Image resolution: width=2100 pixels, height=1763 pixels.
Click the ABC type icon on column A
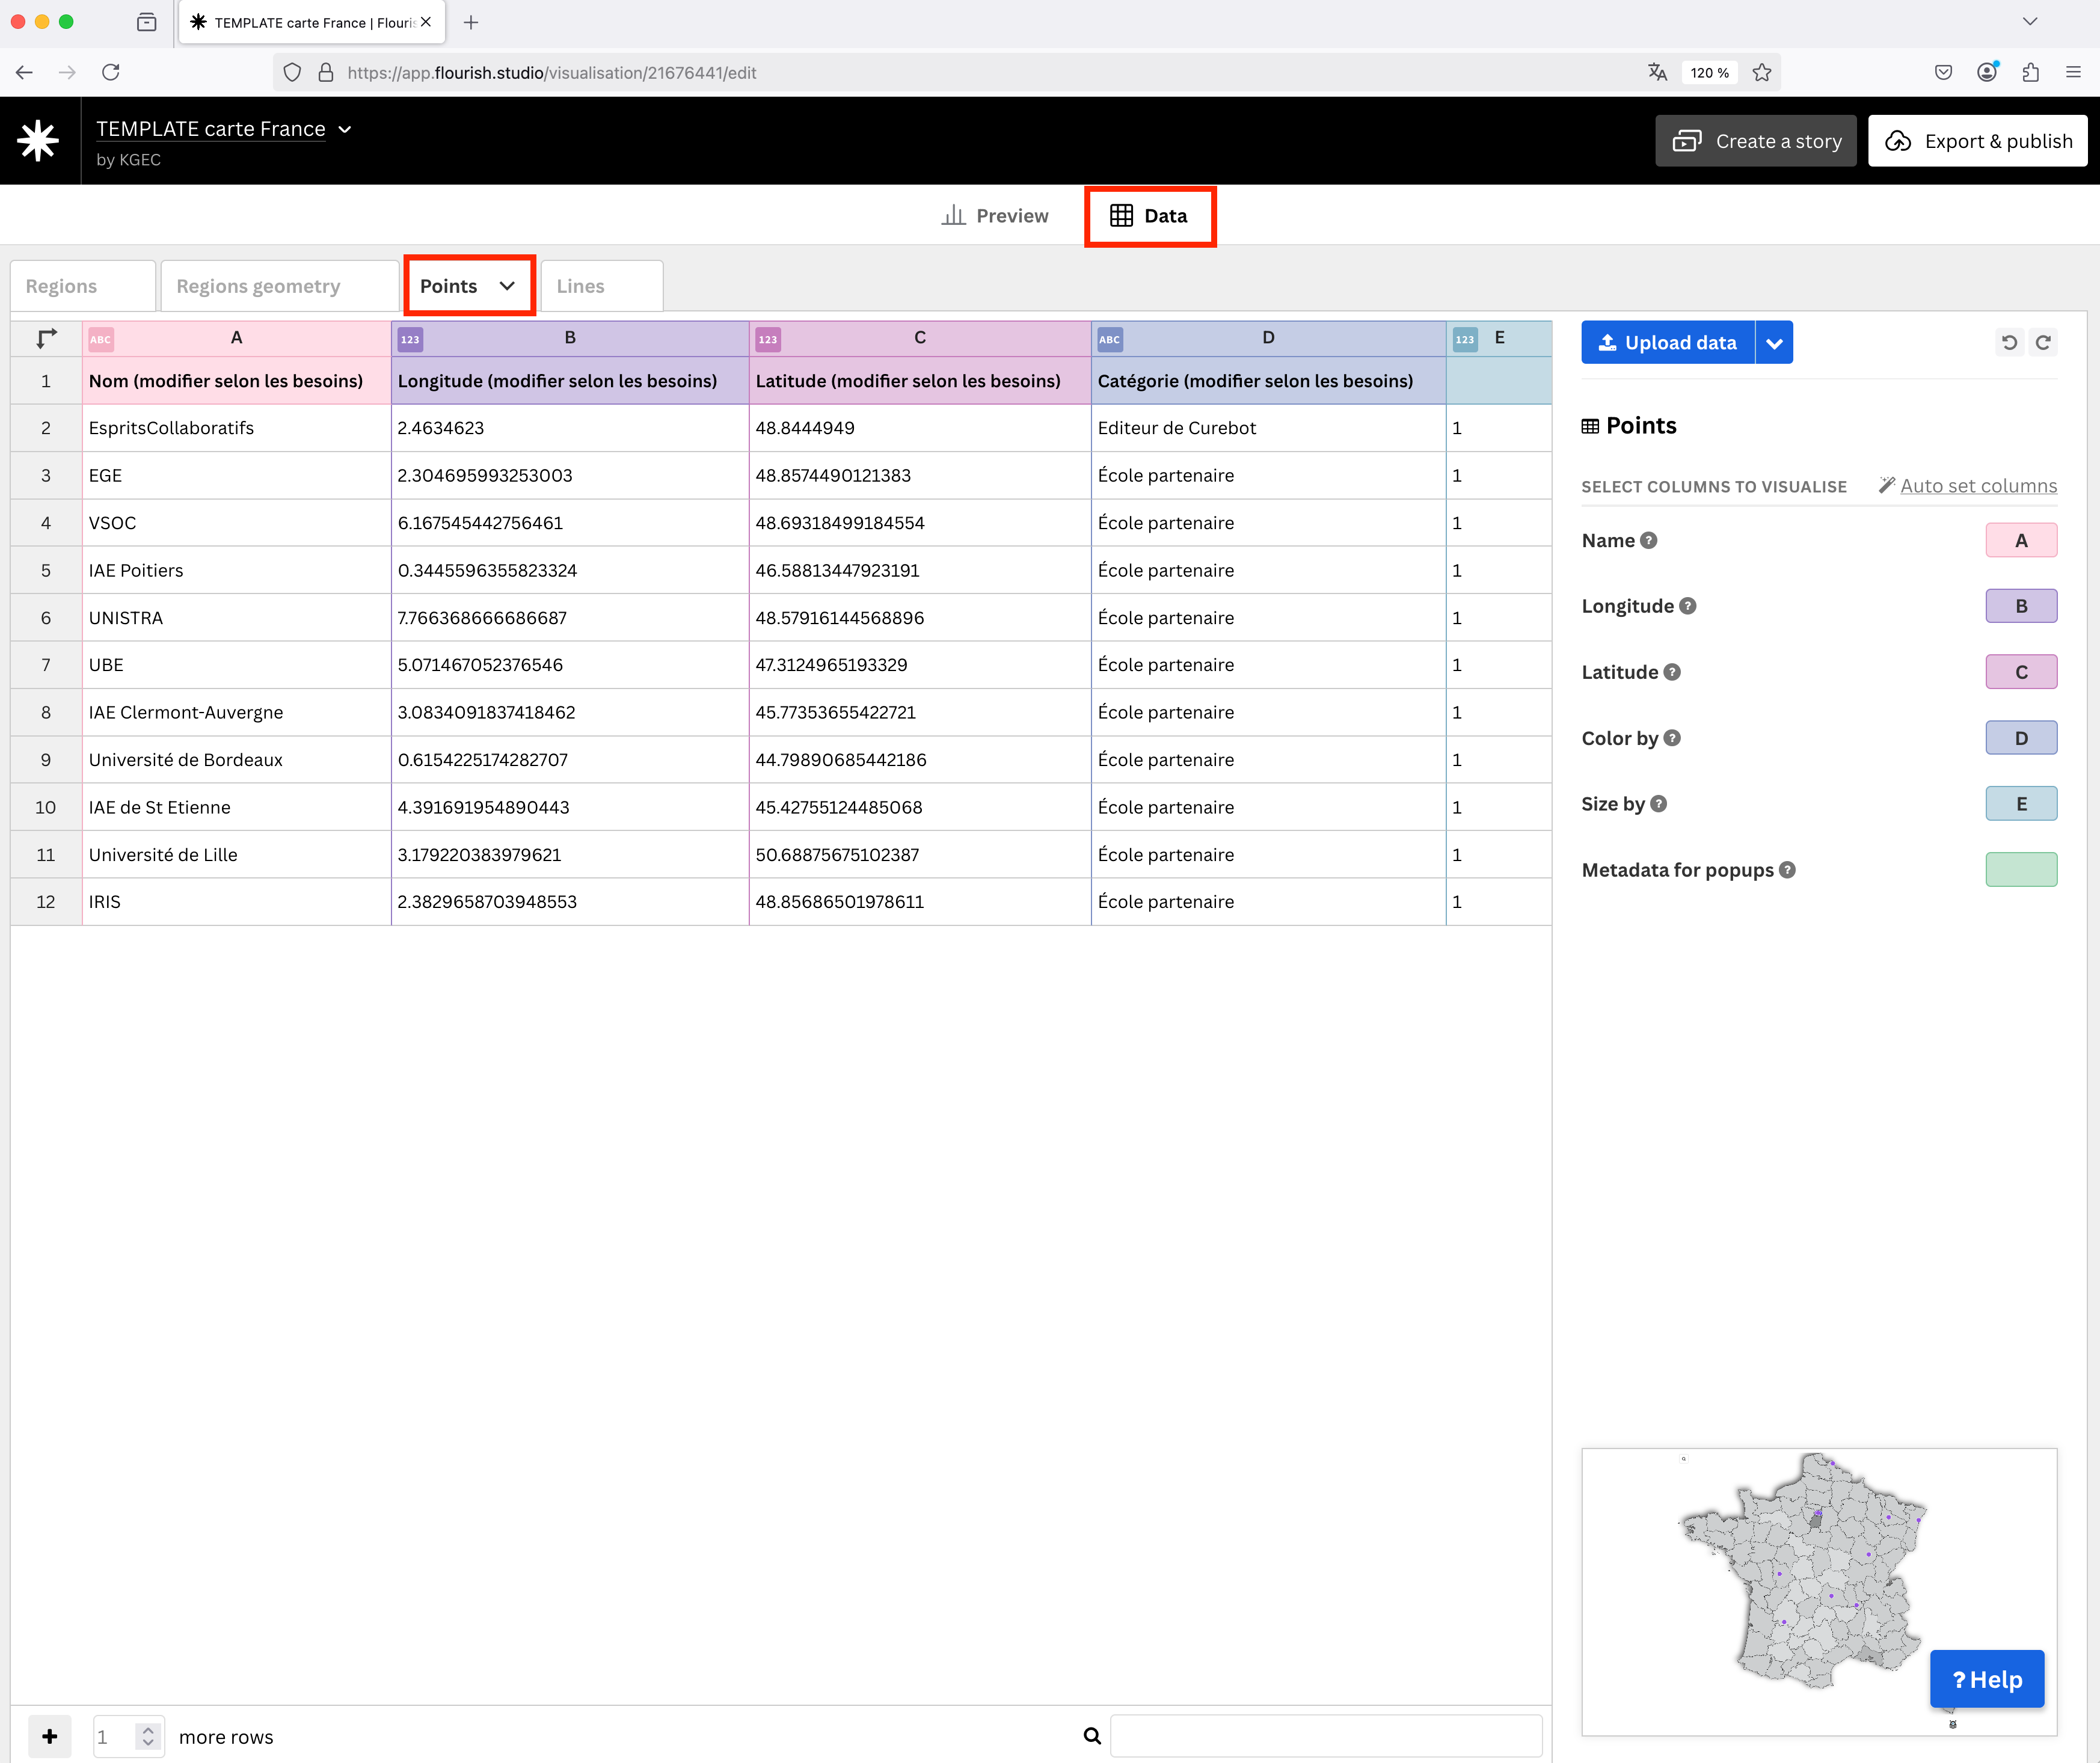[x=101, y=339]
